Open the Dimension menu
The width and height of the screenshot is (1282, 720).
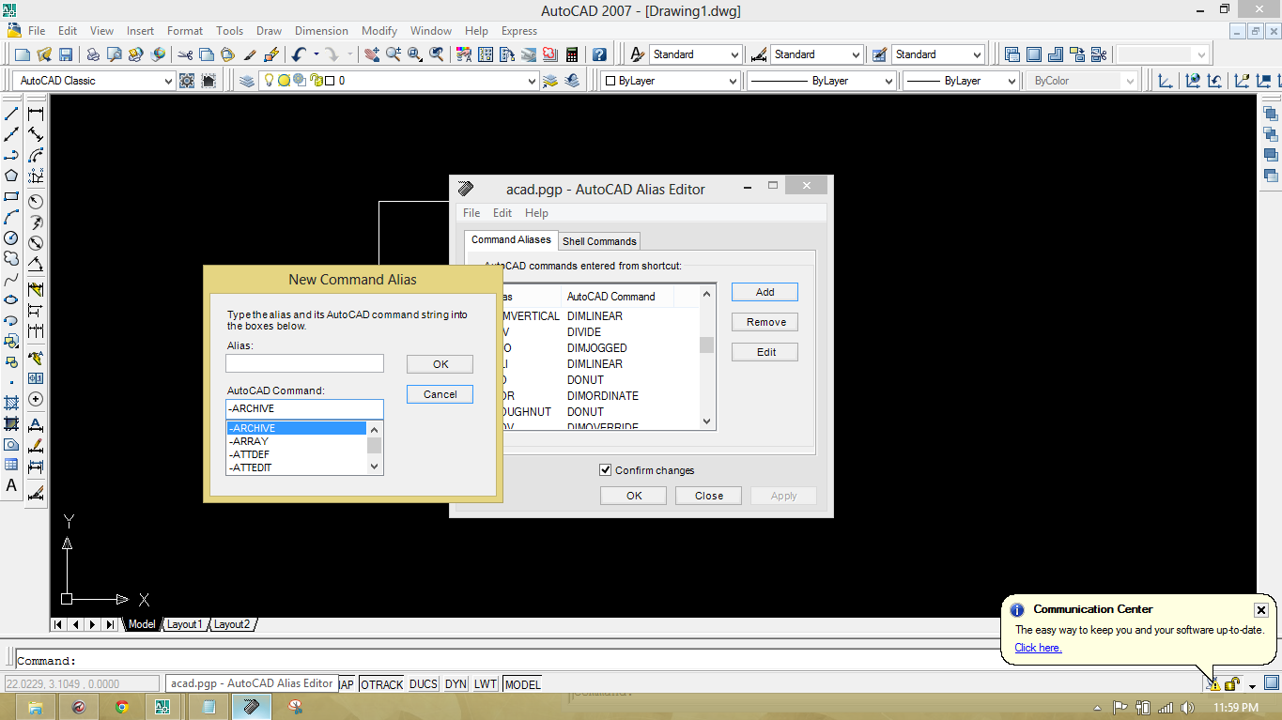point(321,30)
